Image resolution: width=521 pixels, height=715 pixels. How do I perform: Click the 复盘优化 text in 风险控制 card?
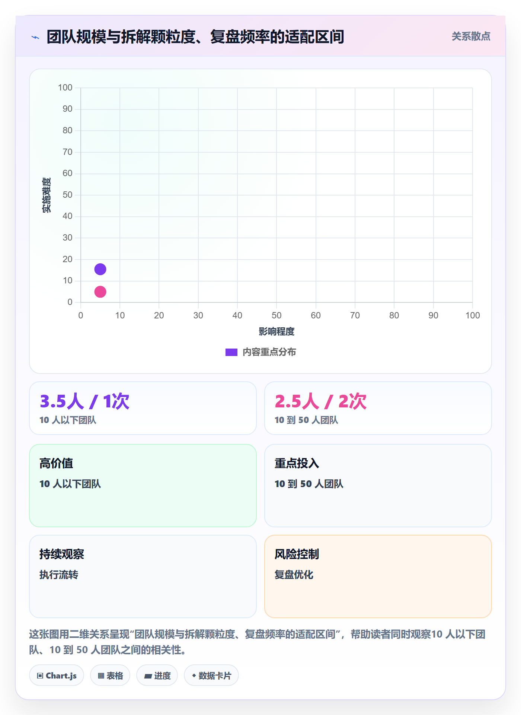pos(294,575)
